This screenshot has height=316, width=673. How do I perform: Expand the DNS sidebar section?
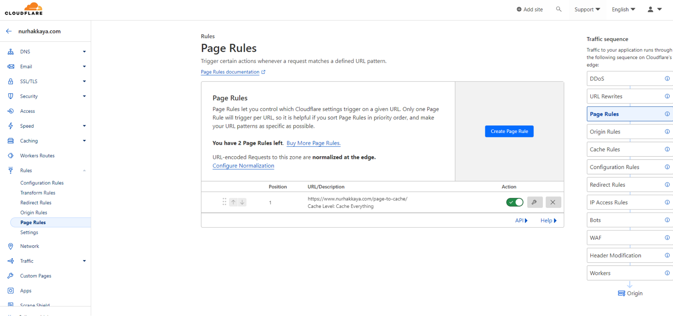[84, 52]
